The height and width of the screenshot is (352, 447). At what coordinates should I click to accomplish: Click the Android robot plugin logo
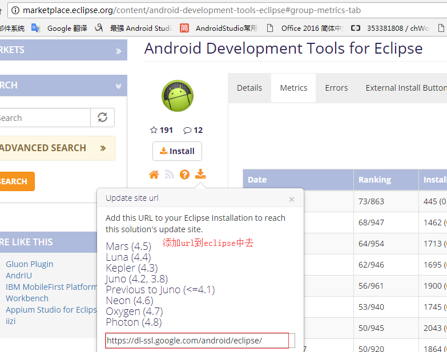pos(178,96)
